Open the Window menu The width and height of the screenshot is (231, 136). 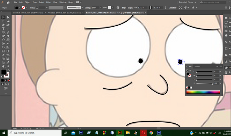point(63,2)
